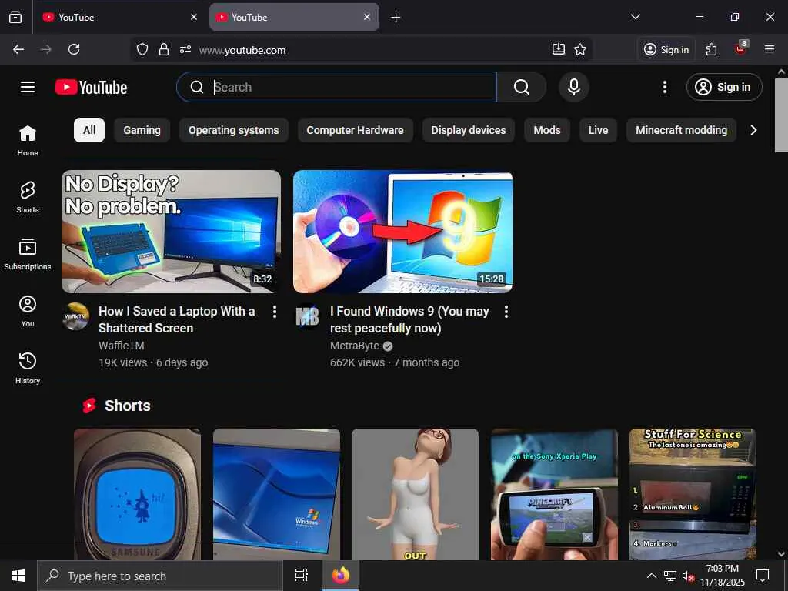Open Windows Start menu

[x=18, y=576]
